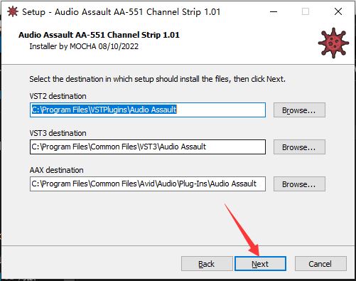The image size is (356, 281).
Task: Click the "AAX destination" label
Action: tap(56, 170)
